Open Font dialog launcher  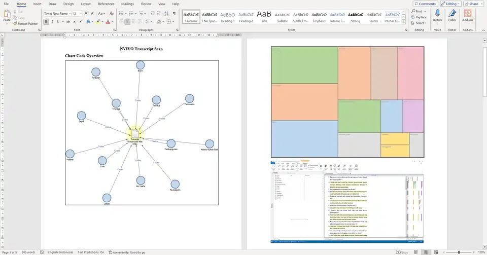[115, 30]
